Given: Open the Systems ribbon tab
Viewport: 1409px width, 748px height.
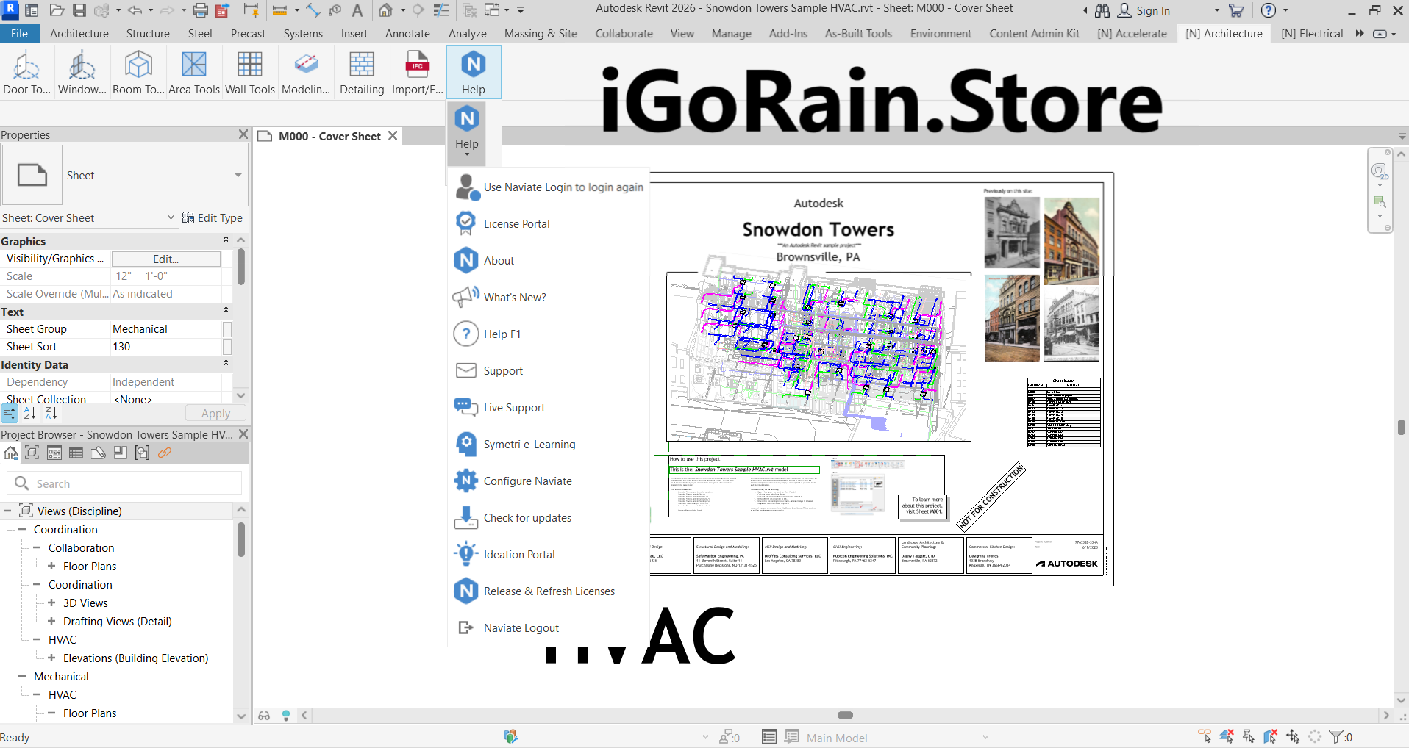Looking at the screenshot, I should pos(302,34).
